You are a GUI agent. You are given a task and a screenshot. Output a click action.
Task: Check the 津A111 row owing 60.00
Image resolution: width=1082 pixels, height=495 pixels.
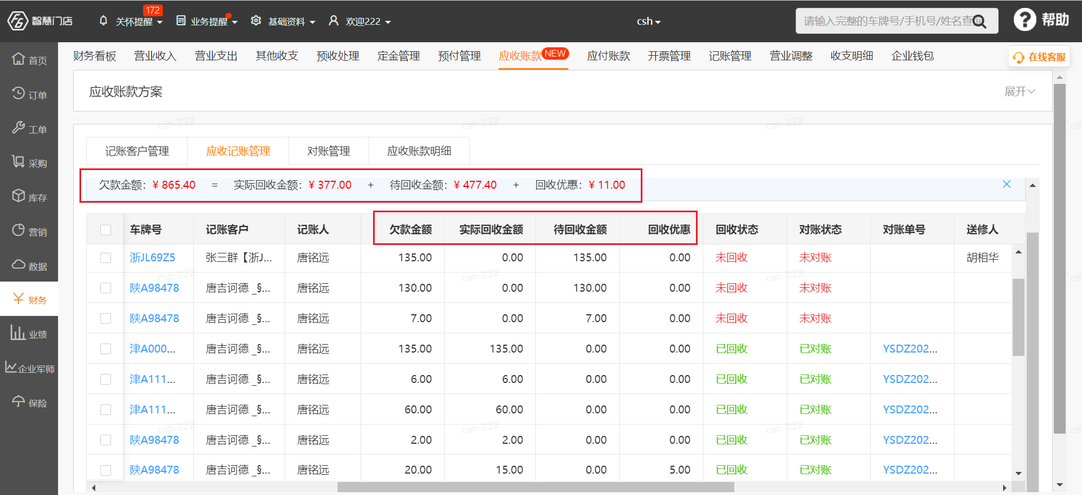105,410
